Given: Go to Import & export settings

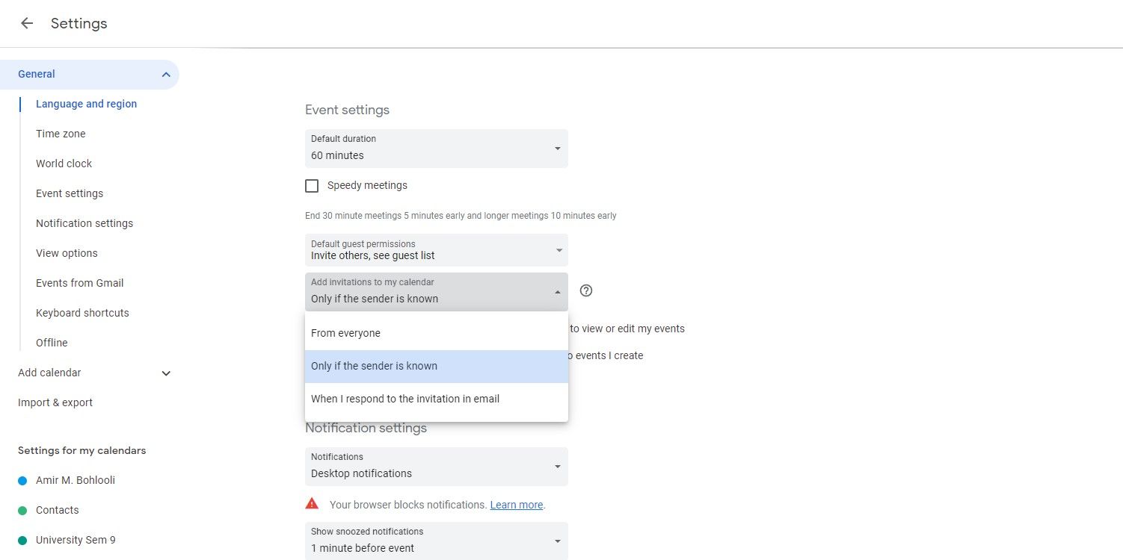Looking at the screenshot, I should 55,402.
